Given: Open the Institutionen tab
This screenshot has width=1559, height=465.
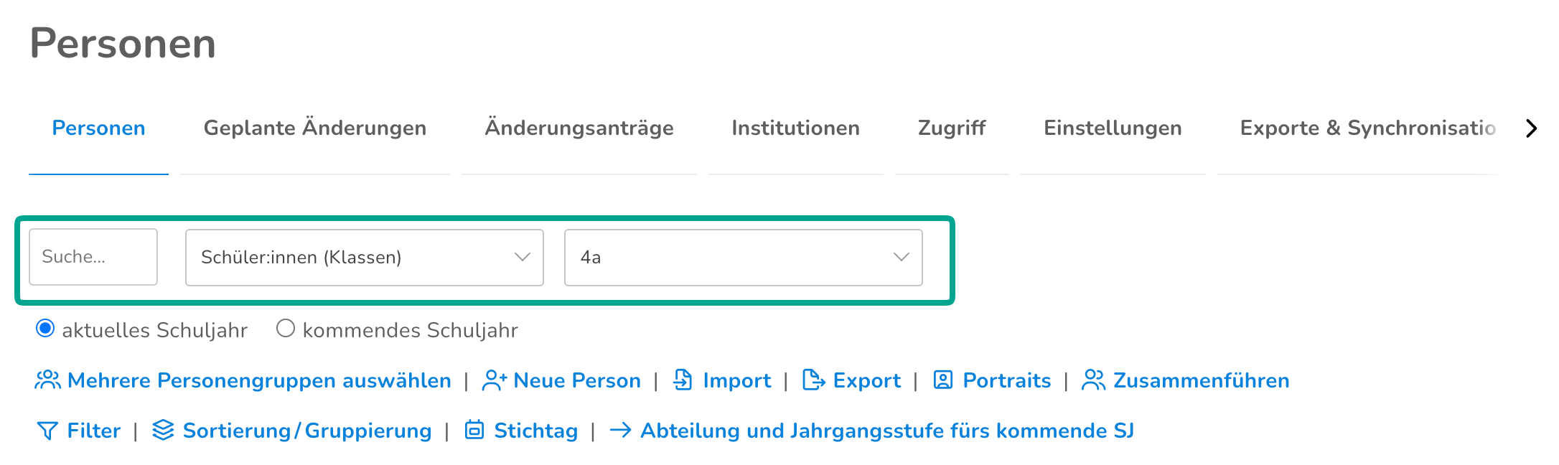Looking at the screenshot, I should pos(796,128).
